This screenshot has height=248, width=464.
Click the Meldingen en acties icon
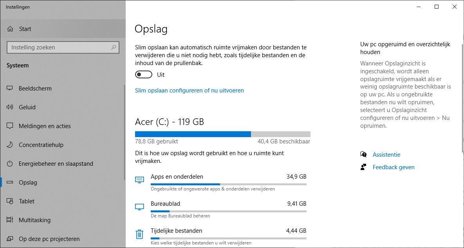point(10,126)
